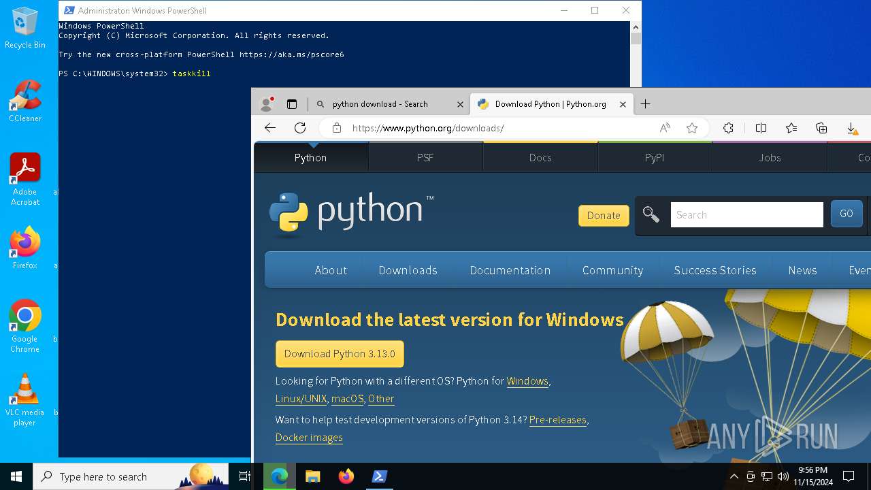Image resolution: width=871 pixels, height=490 pixels.
Task: Follow the Other link
Action: click(381, 399)
